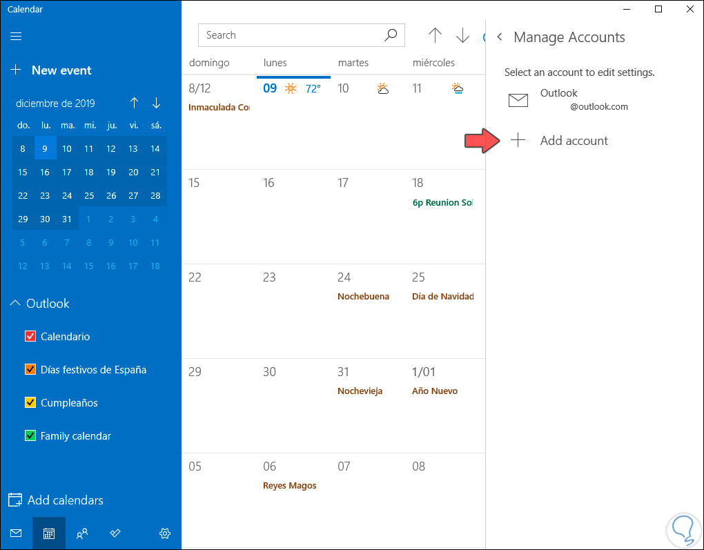Go back from Manage Accounts pane
The image size is (704, 550).
[500, 37]
